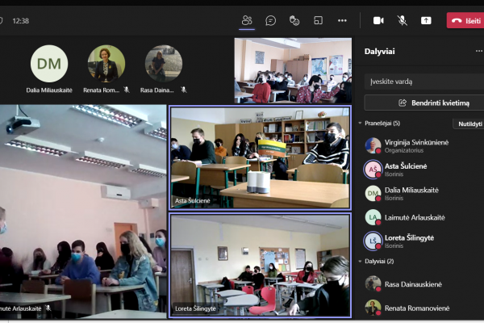Open the rooms icon

click(319, 21)
